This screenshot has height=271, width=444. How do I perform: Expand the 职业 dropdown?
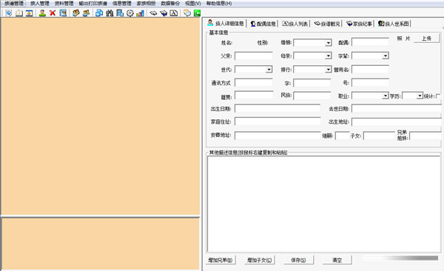(385, 96)
